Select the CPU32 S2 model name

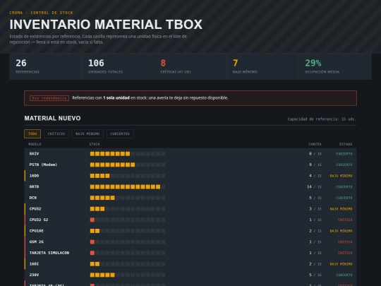pyautogui.click(x=39, y=220)
